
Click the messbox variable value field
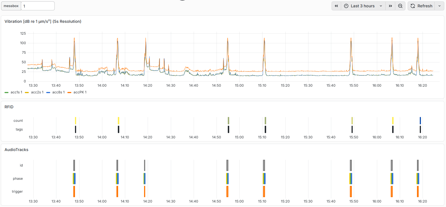click(38, 6)
